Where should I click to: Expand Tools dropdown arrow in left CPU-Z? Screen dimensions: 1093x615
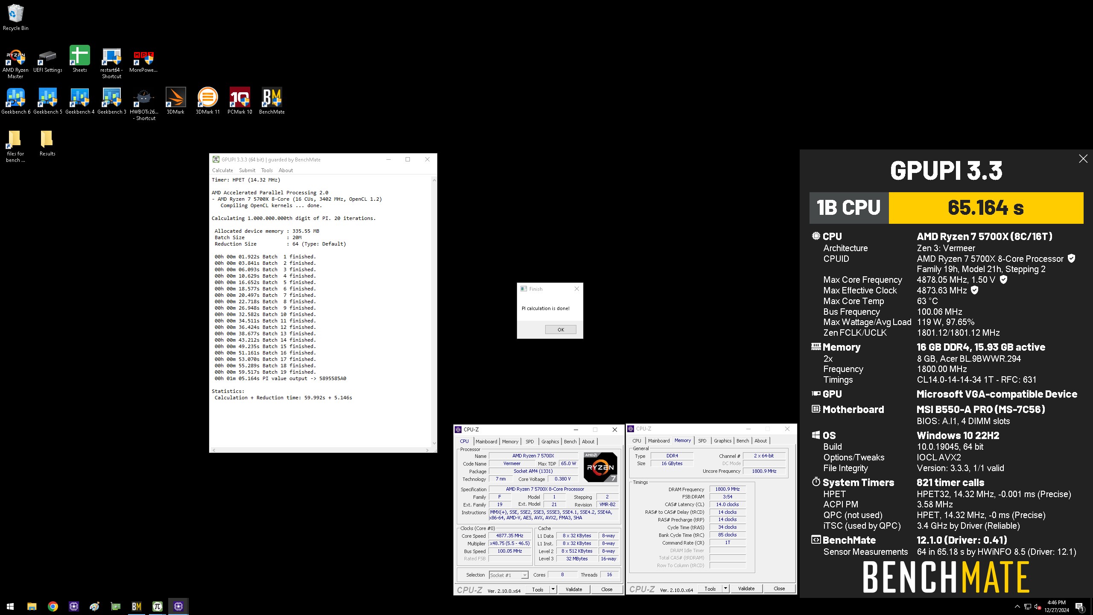pos(553,589)
